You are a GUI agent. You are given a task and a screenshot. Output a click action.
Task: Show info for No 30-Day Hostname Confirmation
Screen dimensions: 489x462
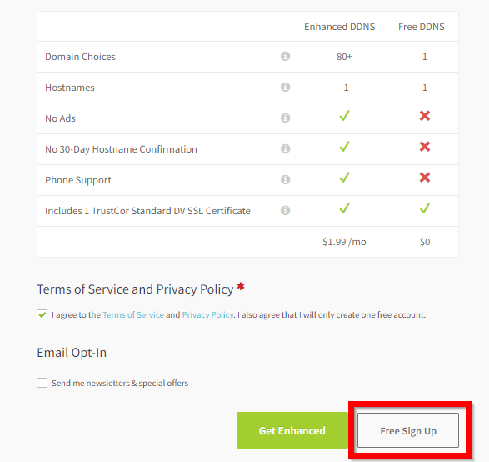285,149
